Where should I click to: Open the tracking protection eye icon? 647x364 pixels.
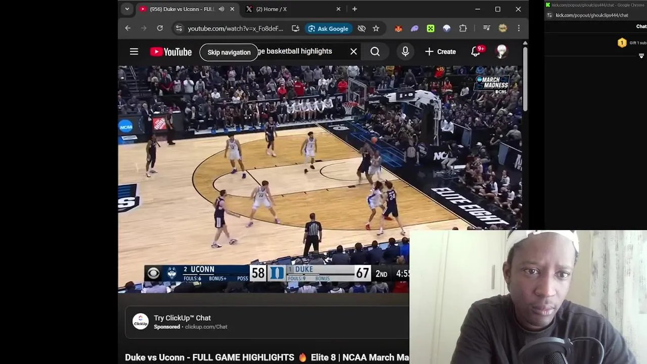click(361, 28)
